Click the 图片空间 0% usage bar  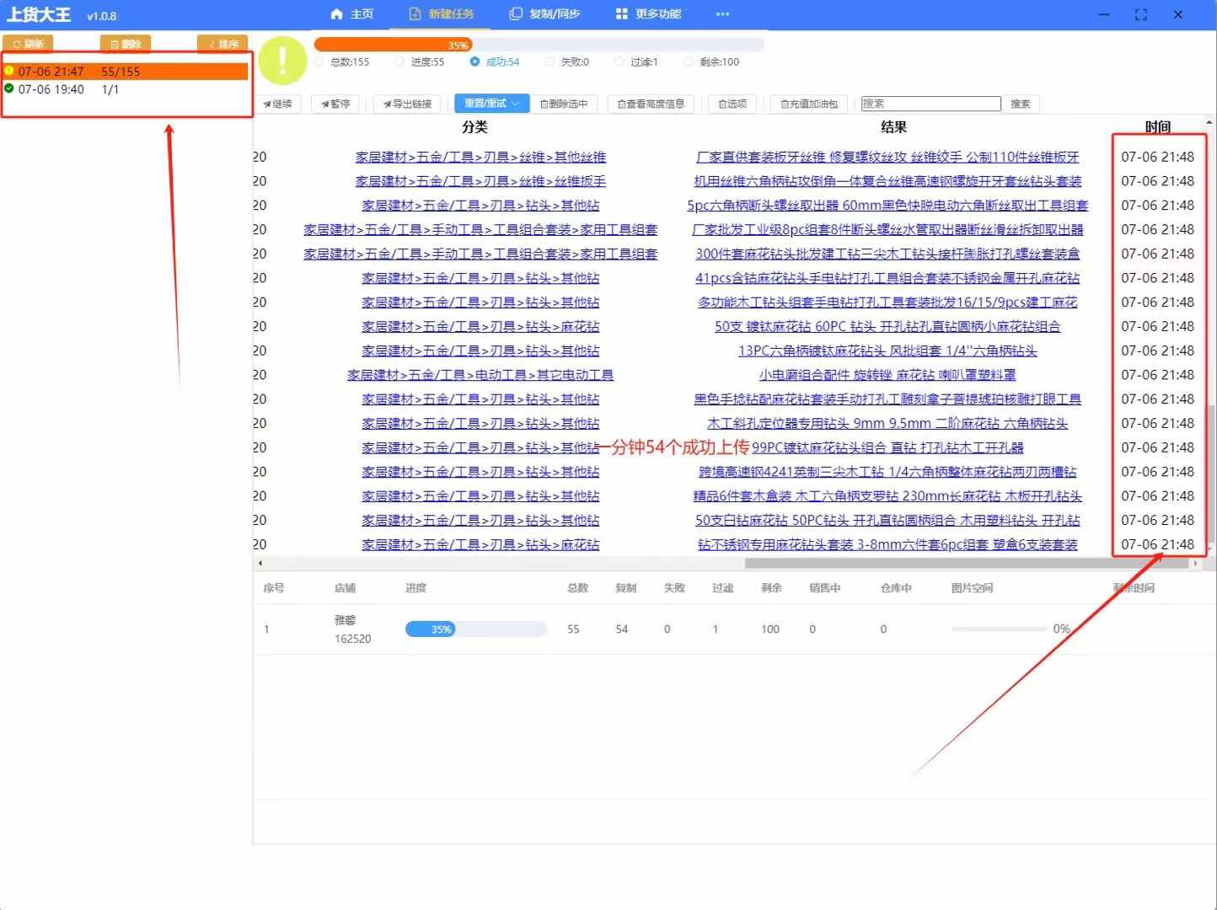click(x=1000, y=629)
